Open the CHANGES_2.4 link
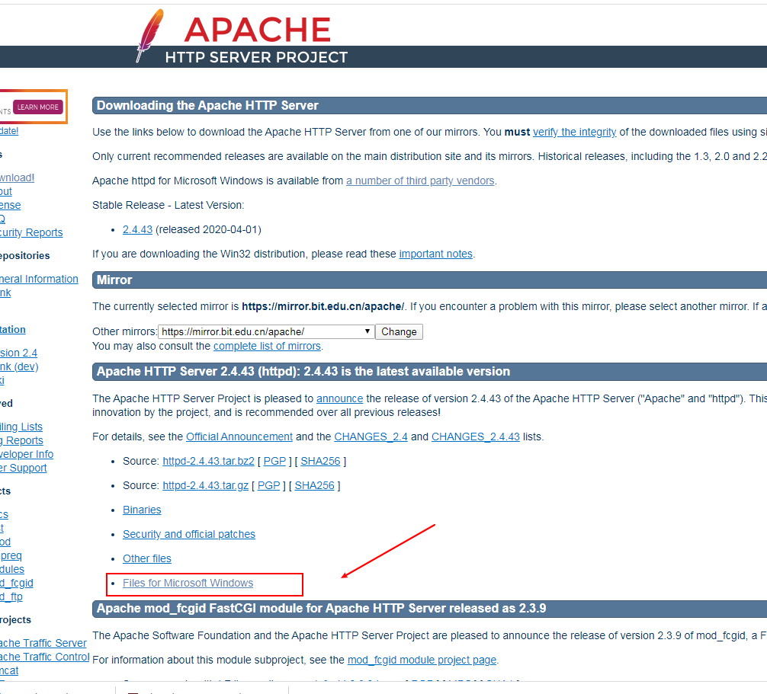 coord(371,437)
